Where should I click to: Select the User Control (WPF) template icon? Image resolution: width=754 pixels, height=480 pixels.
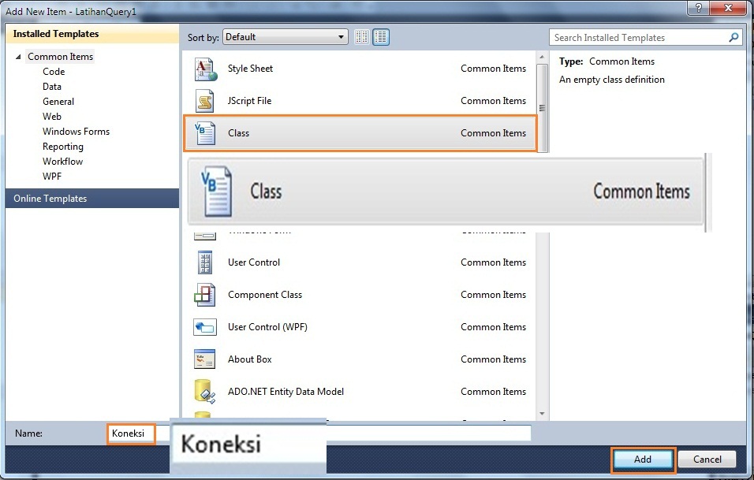(204, 327)
